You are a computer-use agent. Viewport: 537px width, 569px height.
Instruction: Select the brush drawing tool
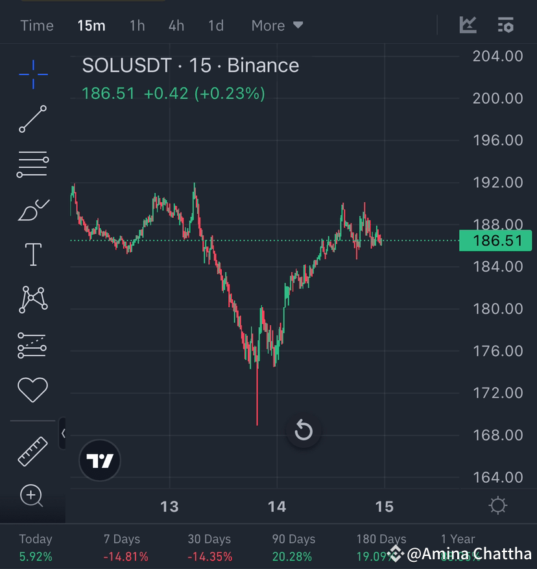(x=32, y=209)
